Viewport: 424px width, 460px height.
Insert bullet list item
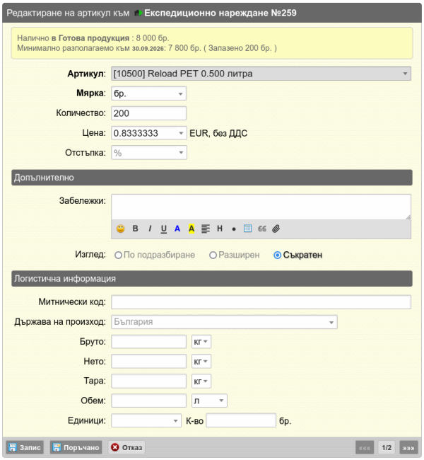[234, 229]
